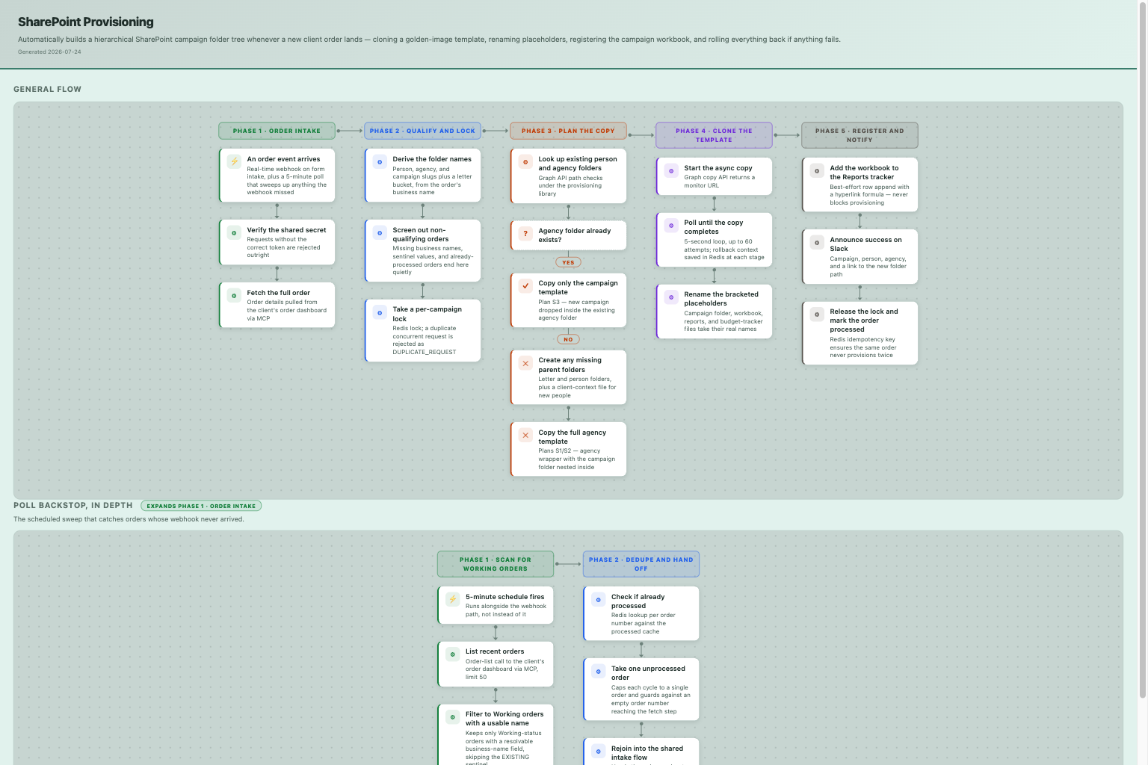1148x765 pixels.
Task: Click the icon beside Derive the folder names
Action: (380, 161)
